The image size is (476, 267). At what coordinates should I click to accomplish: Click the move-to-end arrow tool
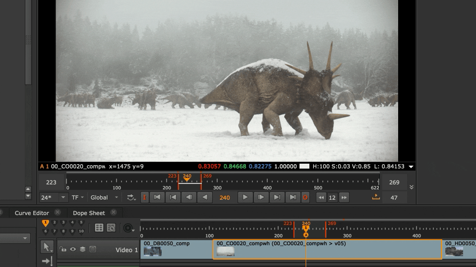click(47, 261)
